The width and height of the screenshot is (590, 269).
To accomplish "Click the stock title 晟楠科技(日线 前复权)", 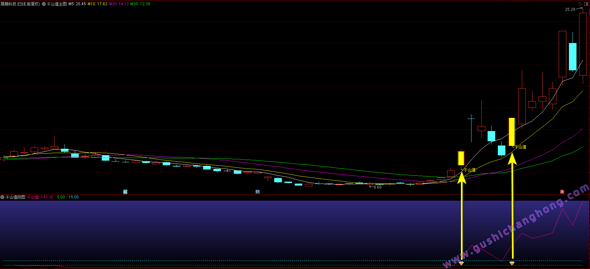I will point(20,4).
